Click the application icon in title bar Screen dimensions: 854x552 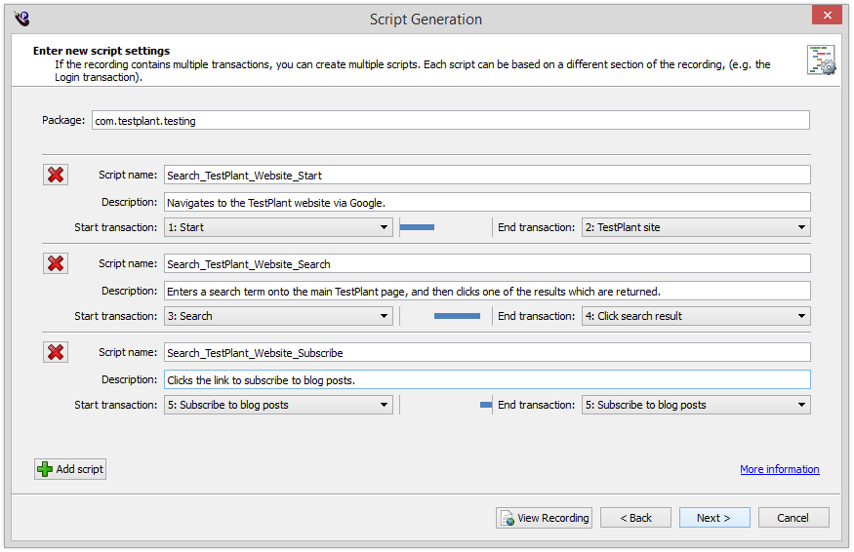pos(21,19)
